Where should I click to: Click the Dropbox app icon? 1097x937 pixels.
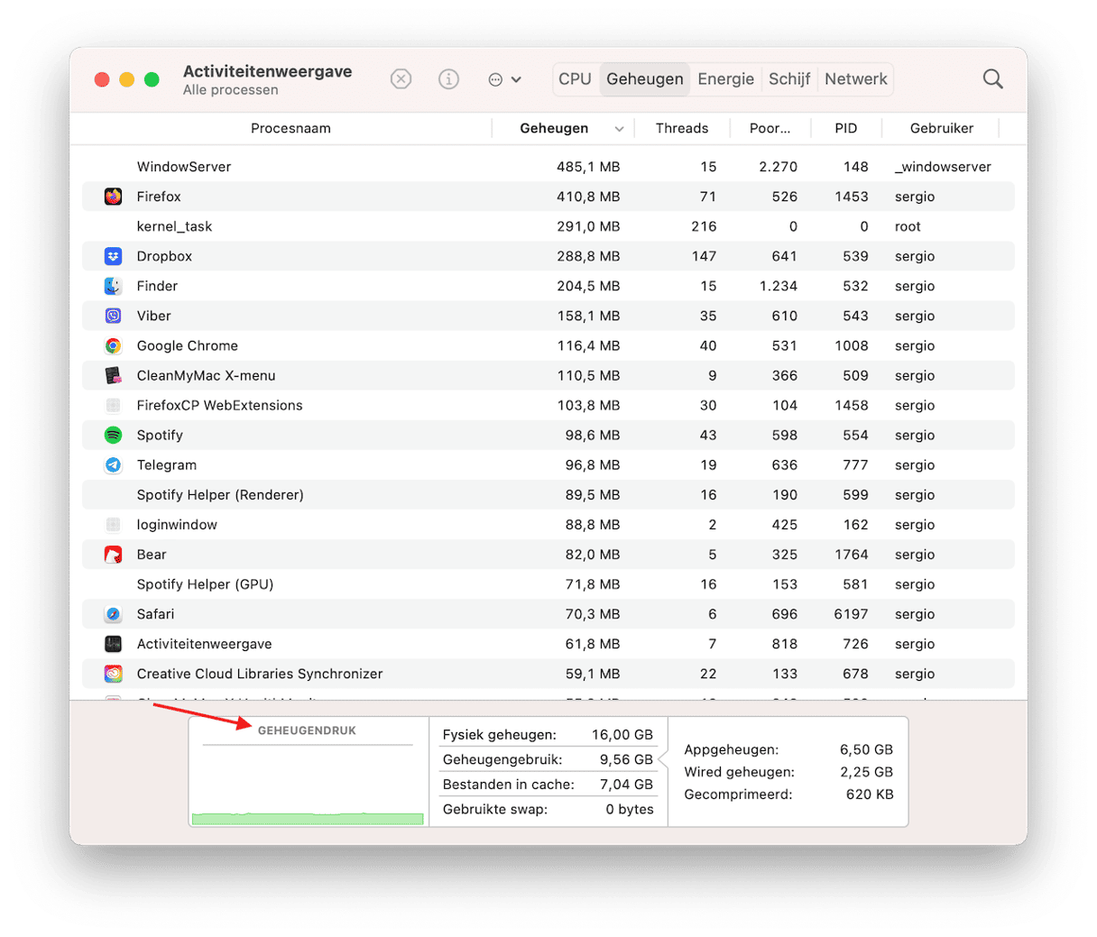pyautogui.click(x=113, y=256)
